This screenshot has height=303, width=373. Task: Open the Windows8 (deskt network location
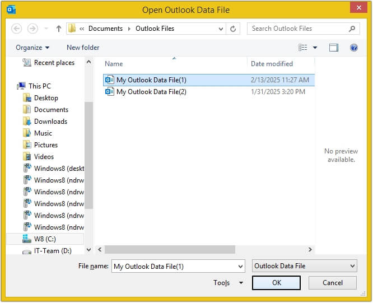click(x=59, y=169)
